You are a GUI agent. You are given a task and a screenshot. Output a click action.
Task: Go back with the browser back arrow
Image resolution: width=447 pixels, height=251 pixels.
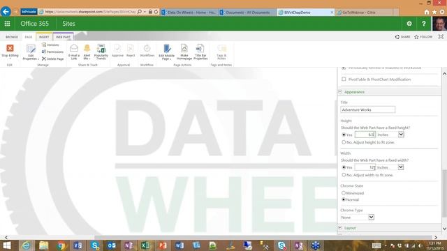click(6, 12)
